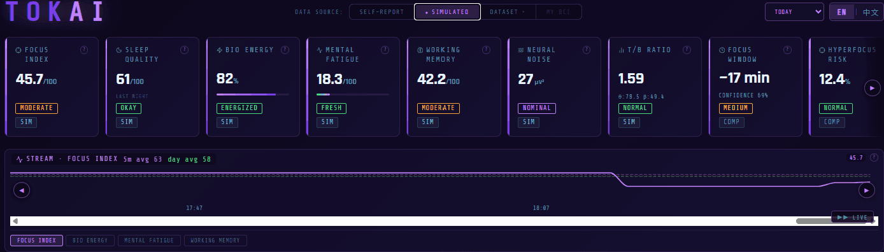Click the Stream panel pulse icon
The image size is (884, 252).
20,159
